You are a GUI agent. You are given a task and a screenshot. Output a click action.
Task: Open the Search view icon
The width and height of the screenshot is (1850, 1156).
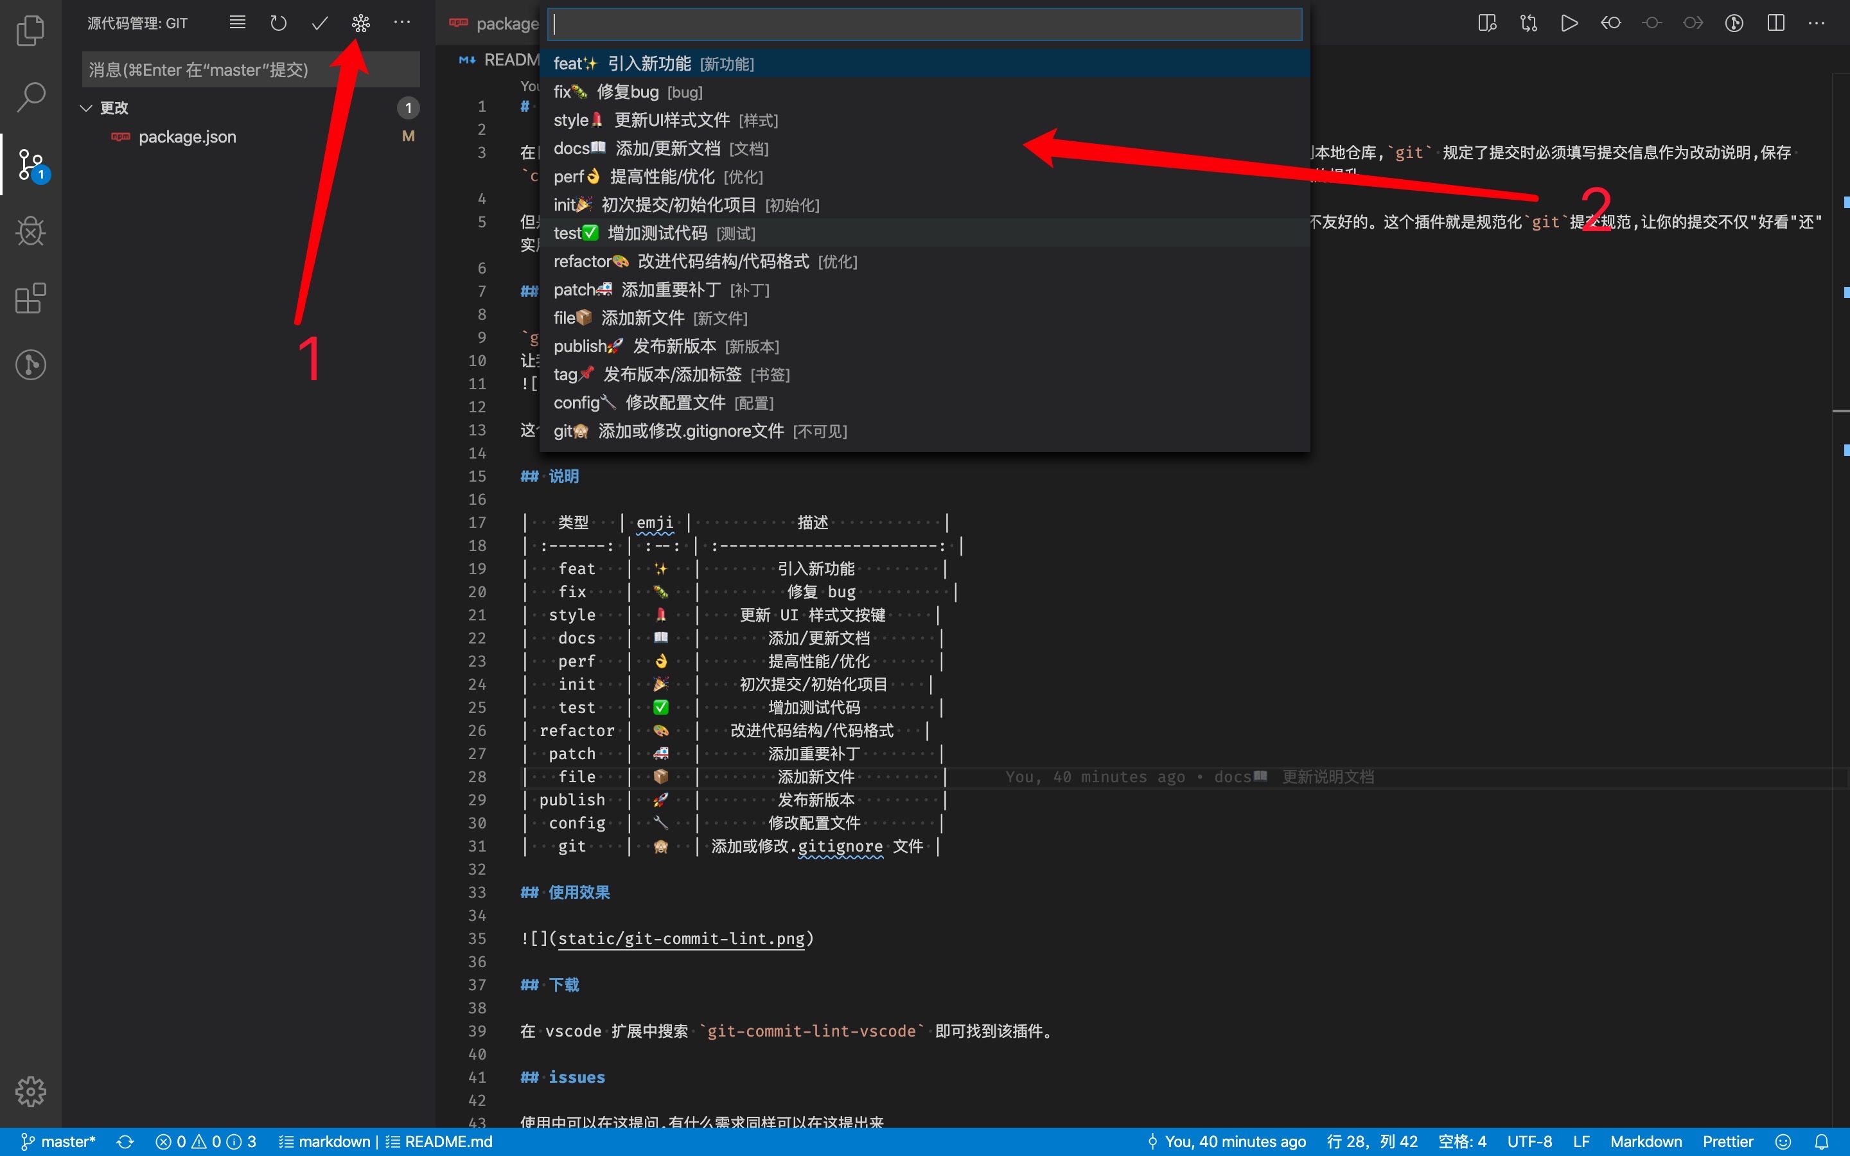(x=31, y=97)
